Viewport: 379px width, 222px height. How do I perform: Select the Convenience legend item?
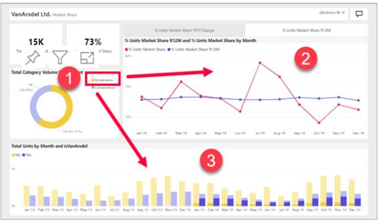pos(103,87)
